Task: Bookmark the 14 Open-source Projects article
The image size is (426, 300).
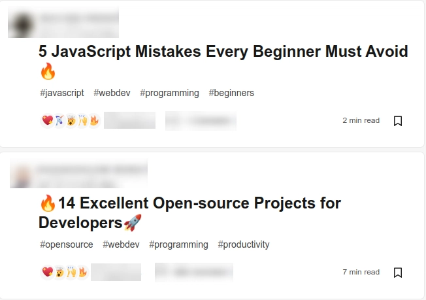Action: click(398, 273)
